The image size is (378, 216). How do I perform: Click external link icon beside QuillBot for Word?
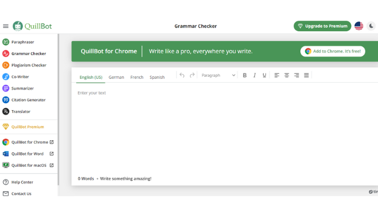[52, 154]
